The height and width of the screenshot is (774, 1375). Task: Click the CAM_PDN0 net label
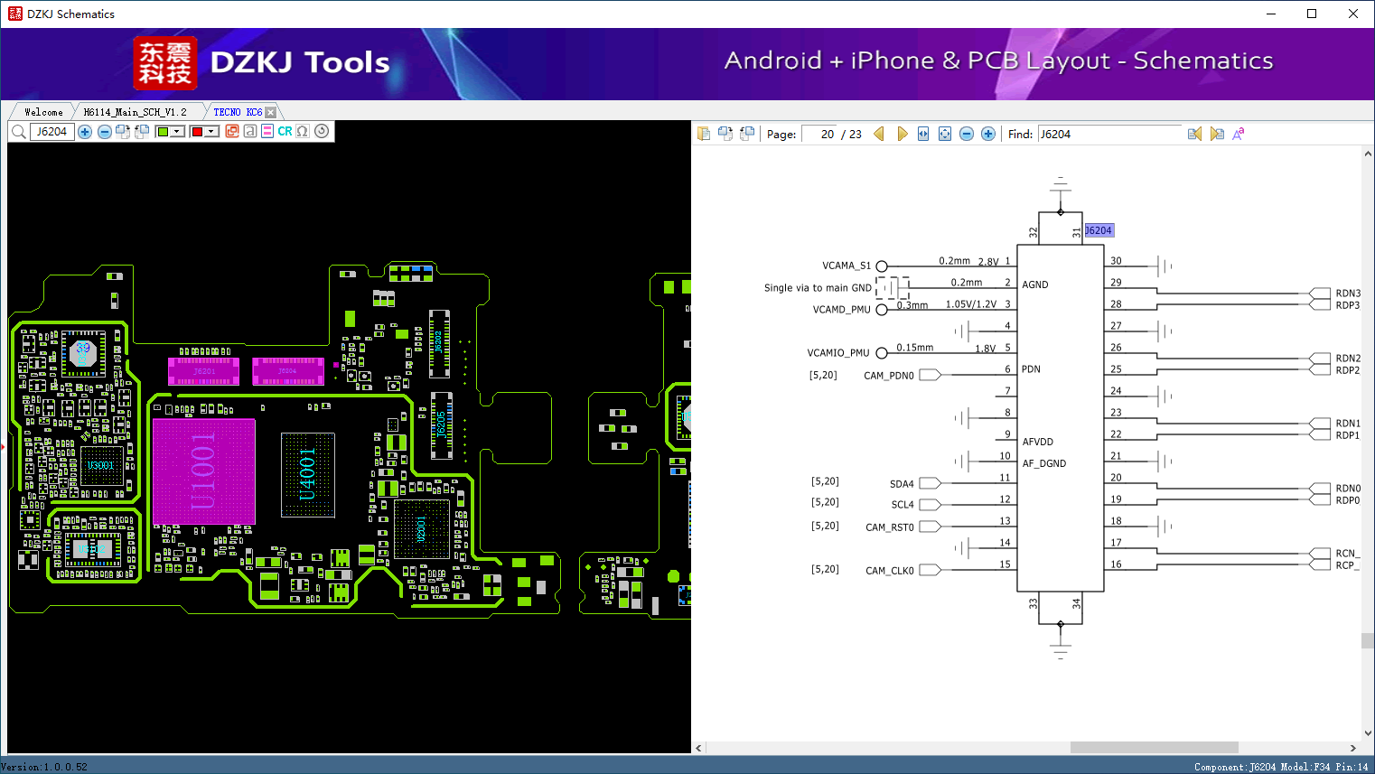889,376
